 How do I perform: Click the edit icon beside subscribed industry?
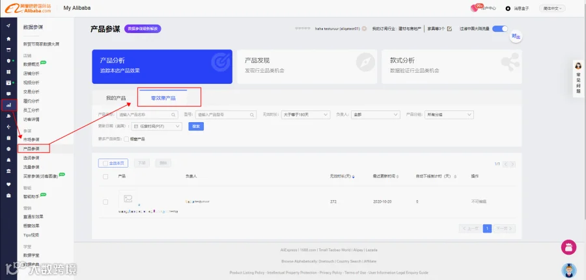pos(449,29)
